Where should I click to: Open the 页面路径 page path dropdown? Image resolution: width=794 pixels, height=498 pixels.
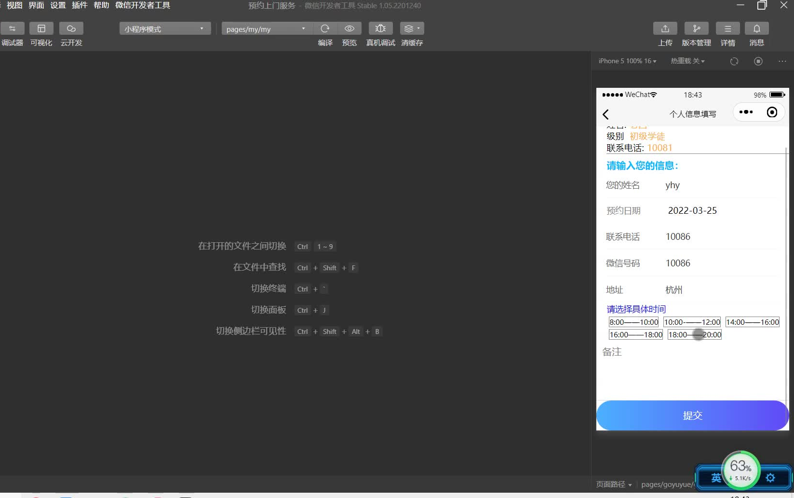point(614,484)
